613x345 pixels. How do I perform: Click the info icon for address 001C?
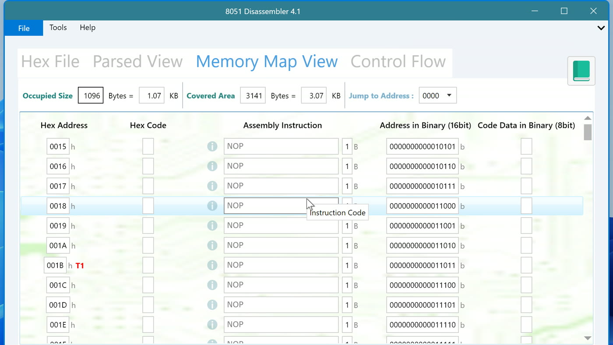(212, 285)
